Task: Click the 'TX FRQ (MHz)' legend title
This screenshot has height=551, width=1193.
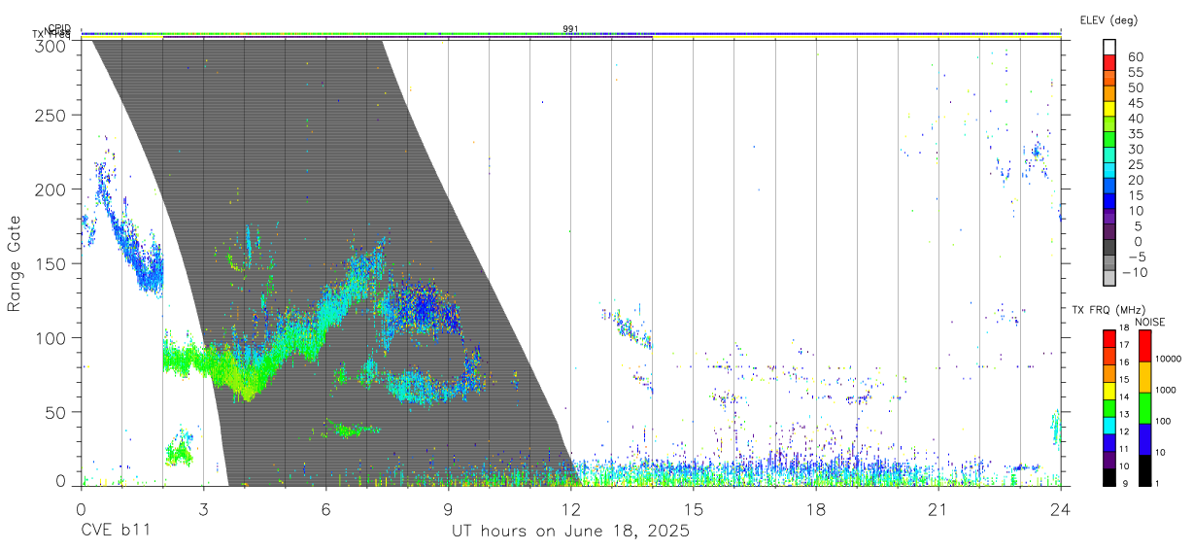Action: pyautogui.click(x=1107, y=309)
